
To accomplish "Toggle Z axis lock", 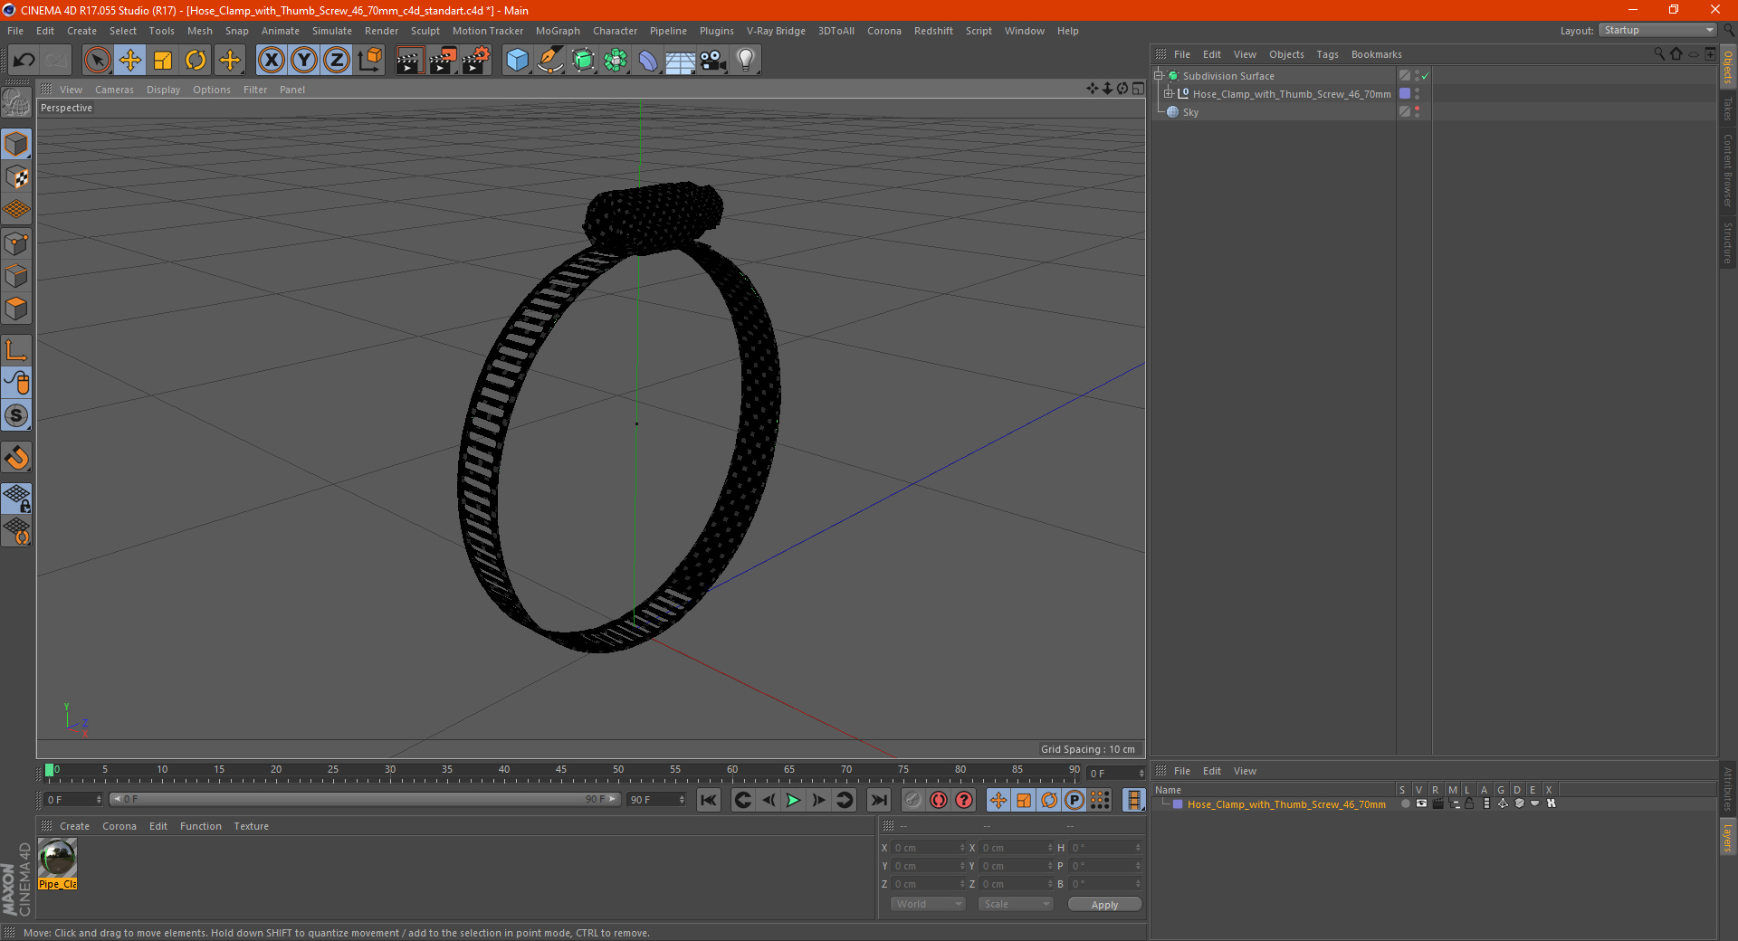I will point(337,61).
